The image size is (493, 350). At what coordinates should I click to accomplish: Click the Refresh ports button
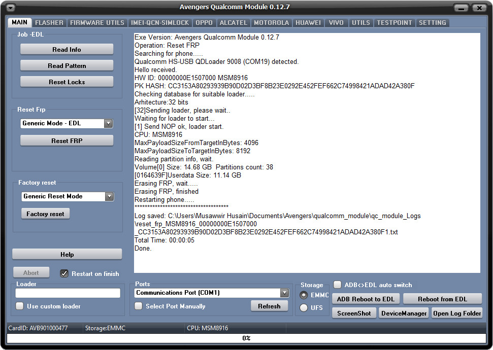pyautogui.click(x=269, y=306)
